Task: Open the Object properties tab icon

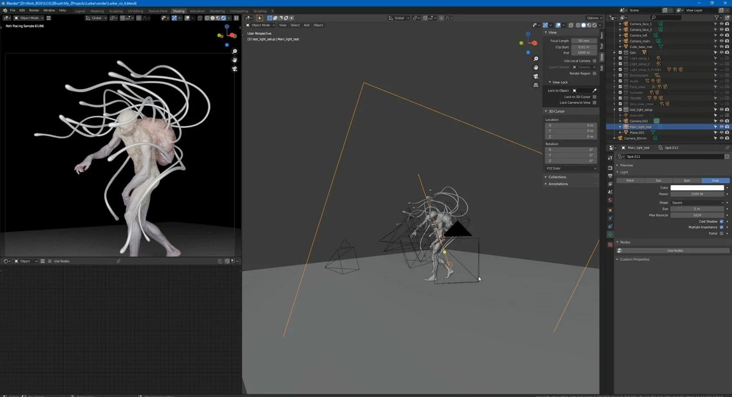Action: click(610, 210)
